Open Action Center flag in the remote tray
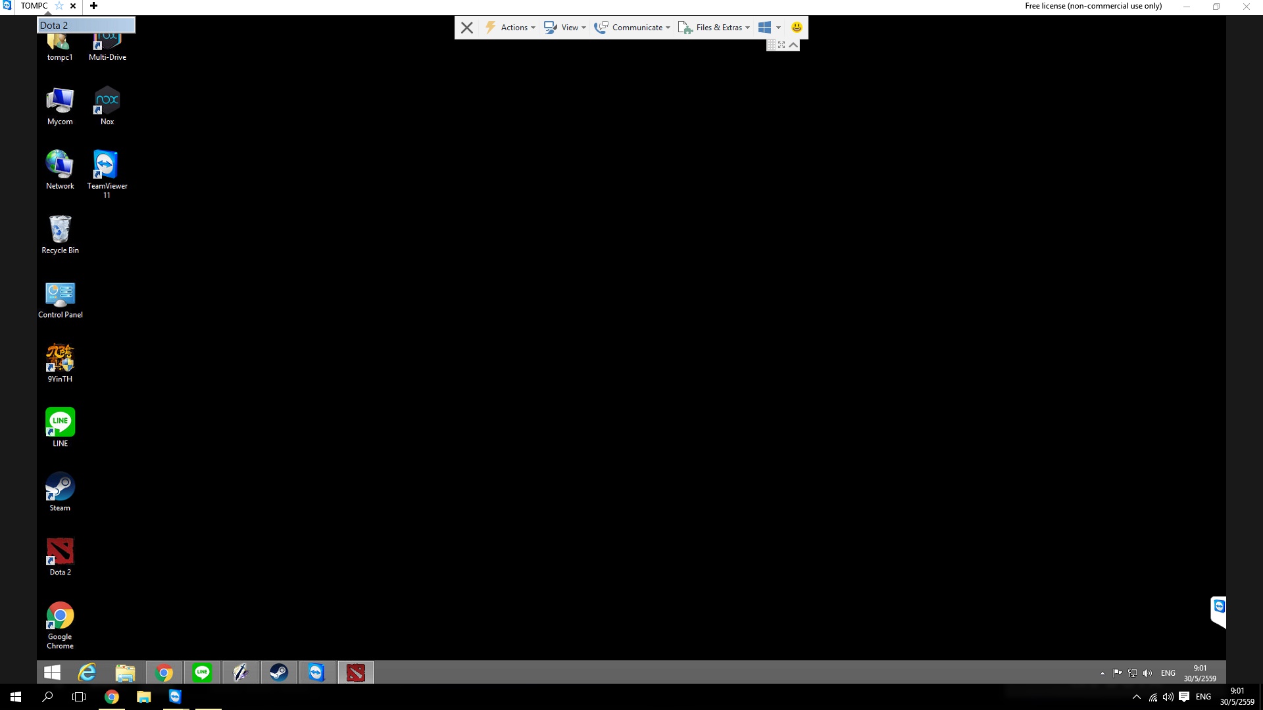 [1117, 673]
